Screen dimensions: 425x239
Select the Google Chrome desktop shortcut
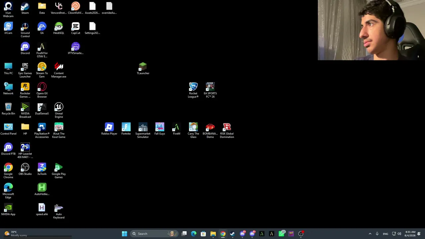tap(8, 171)
